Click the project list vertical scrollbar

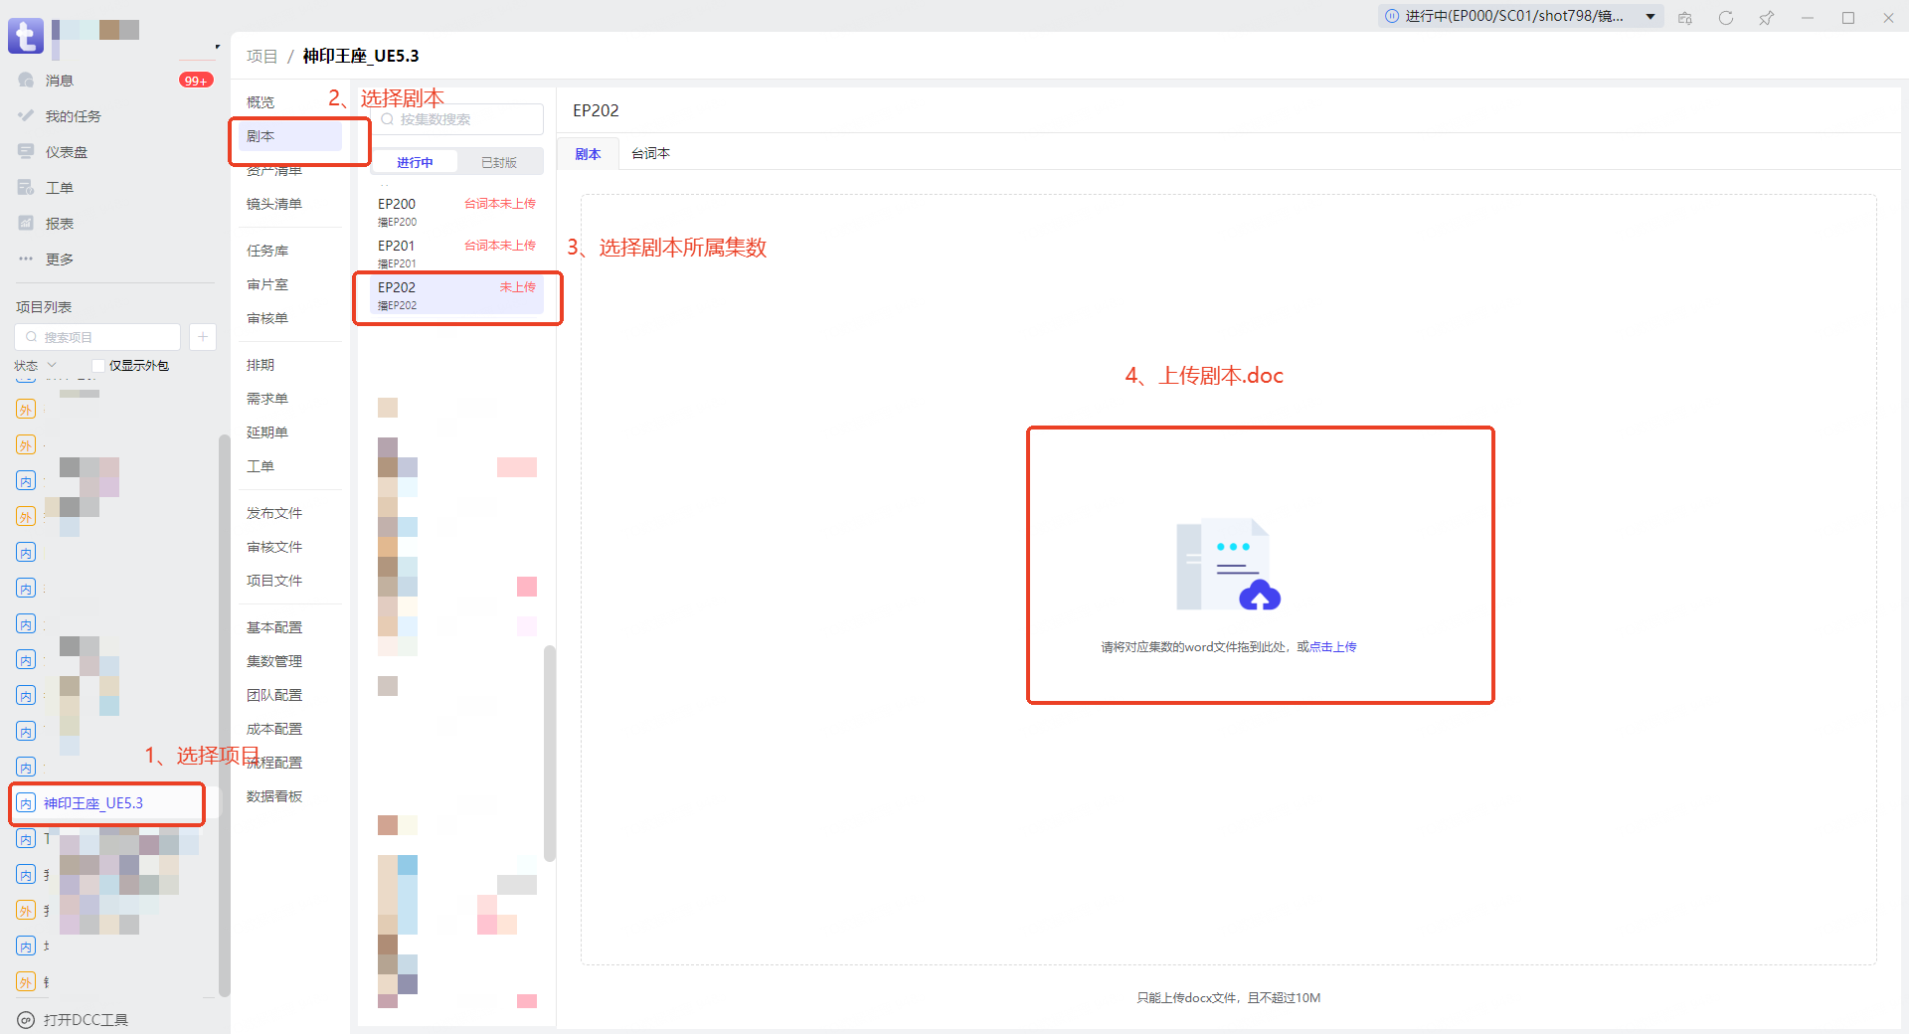(x=224, y=716)
